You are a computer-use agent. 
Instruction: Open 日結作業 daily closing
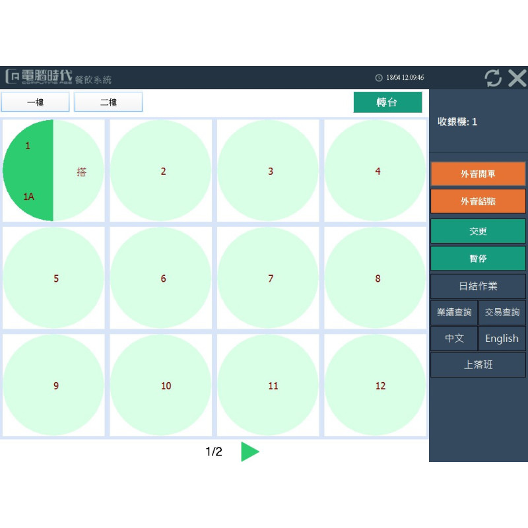coord(478,286)
